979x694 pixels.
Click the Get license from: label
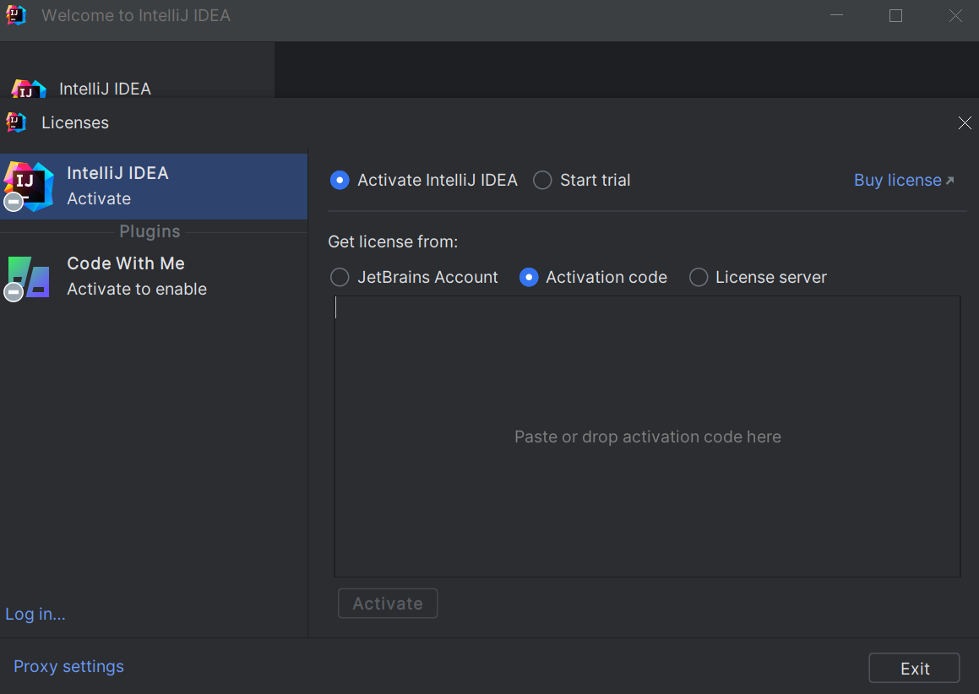point(393,242)
